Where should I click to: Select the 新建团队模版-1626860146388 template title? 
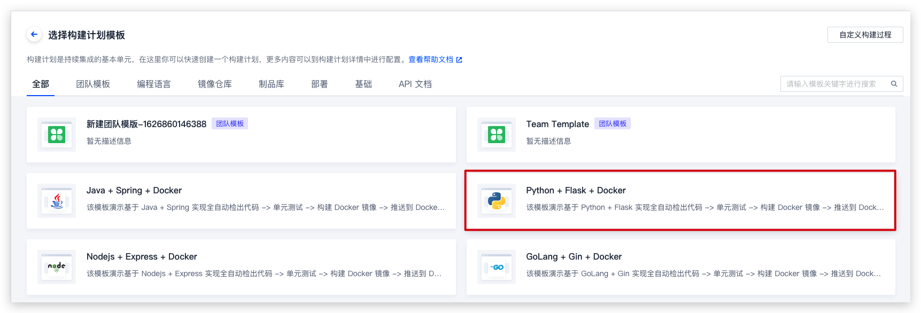point(146,124)
